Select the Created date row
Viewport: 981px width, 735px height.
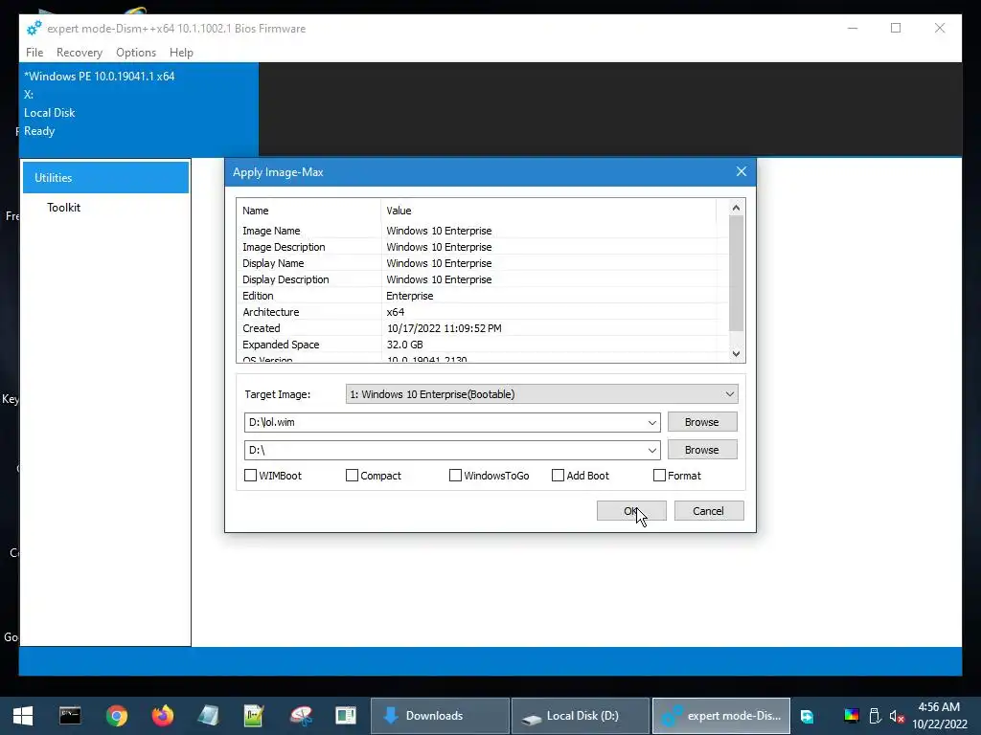(x=482, y=328)
